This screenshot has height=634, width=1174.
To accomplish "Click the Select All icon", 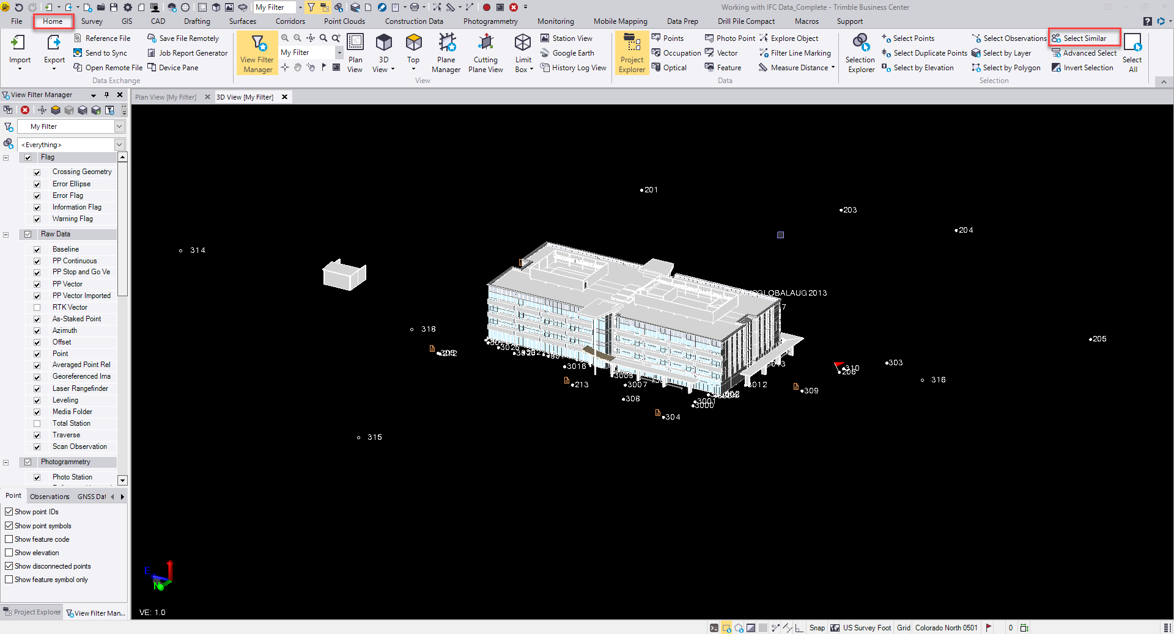I will click(x=1132, y=53).
